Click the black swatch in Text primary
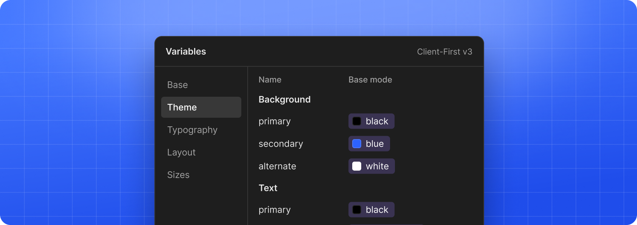637x225 pixels. [357, 210]
